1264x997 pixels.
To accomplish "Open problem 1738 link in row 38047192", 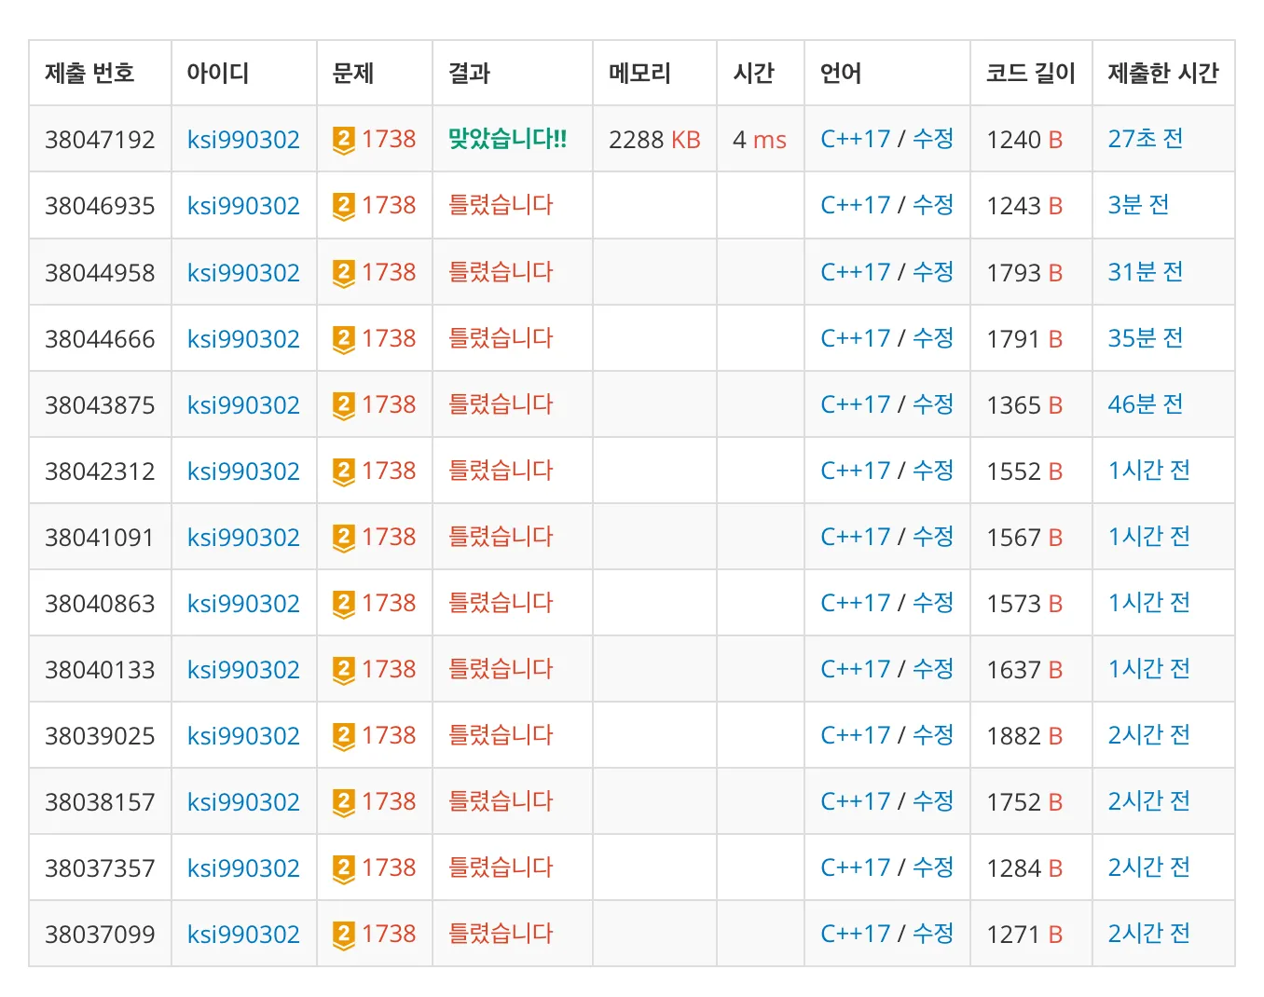I will (389, 140).
